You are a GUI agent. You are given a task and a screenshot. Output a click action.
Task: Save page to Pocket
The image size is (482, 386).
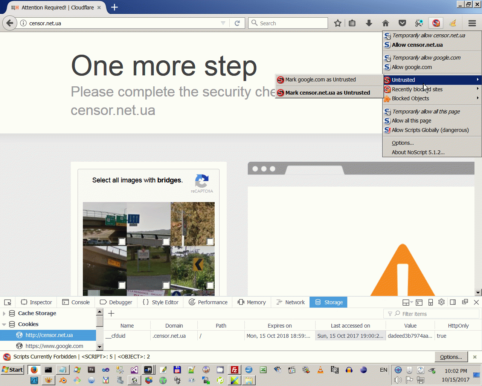point(403,23)
